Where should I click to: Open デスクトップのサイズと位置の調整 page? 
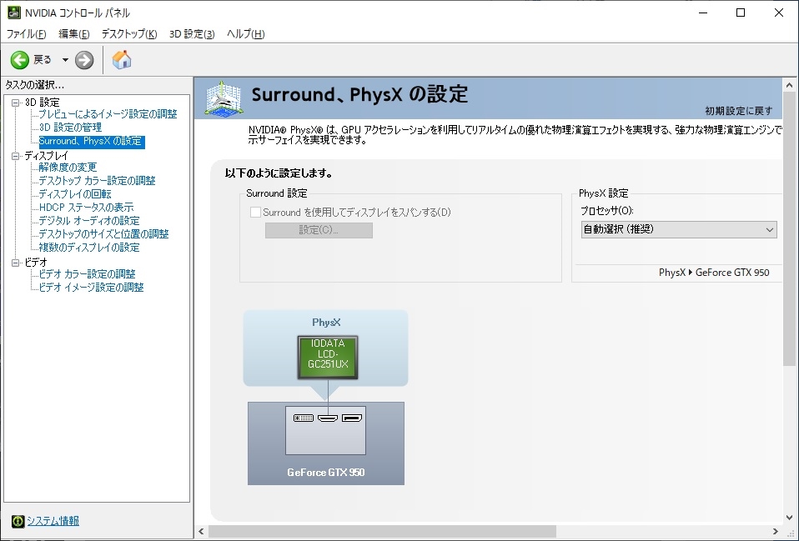click(103, 233)
